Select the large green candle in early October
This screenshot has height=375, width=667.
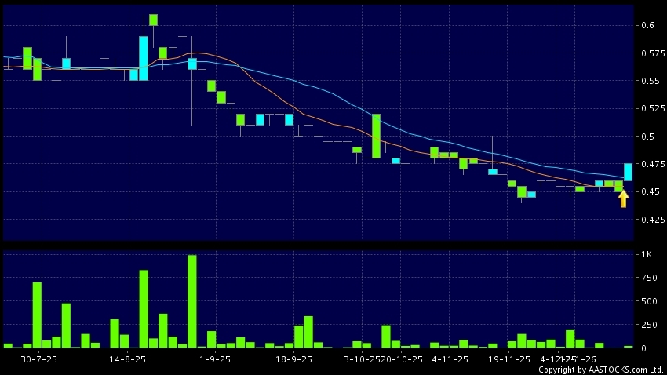[x=377, y=136]
